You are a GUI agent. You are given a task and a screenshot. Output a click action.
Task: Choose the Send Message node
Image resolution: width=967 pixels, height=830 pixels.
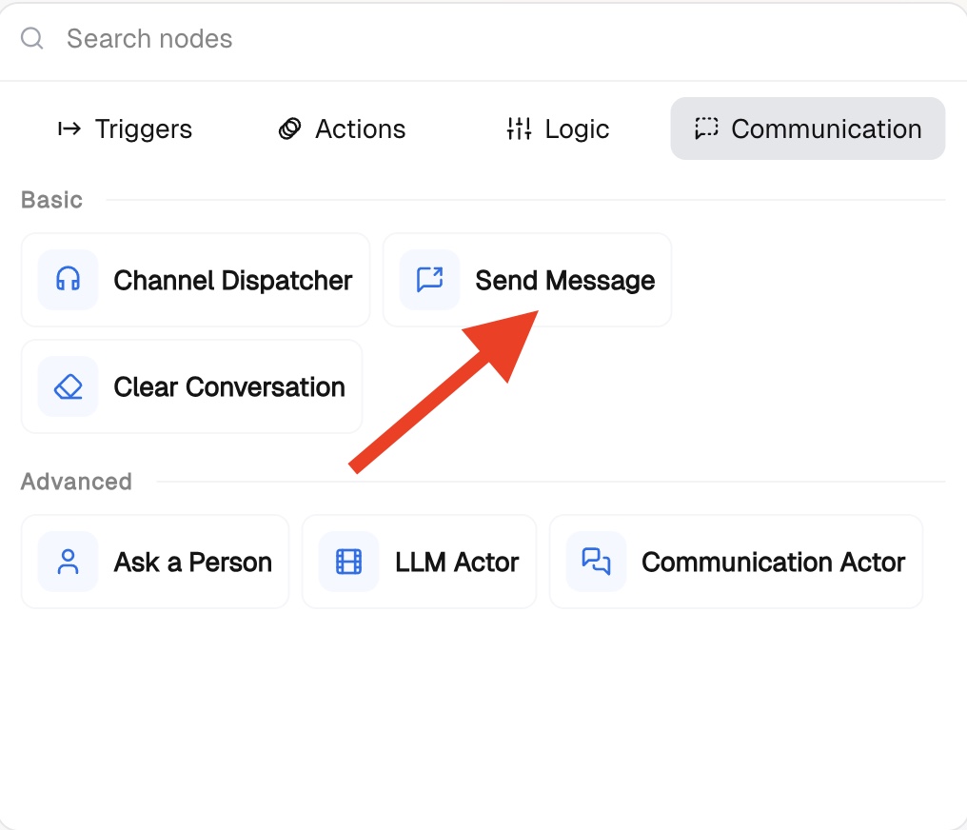(564, 280)
